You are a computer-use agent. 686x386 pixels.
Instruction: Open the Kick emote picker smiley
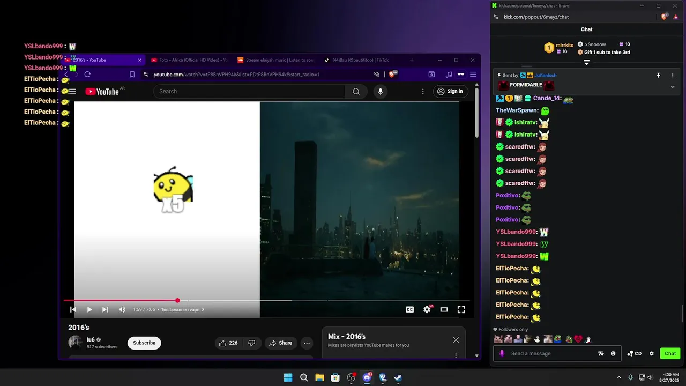click(613, 353)
